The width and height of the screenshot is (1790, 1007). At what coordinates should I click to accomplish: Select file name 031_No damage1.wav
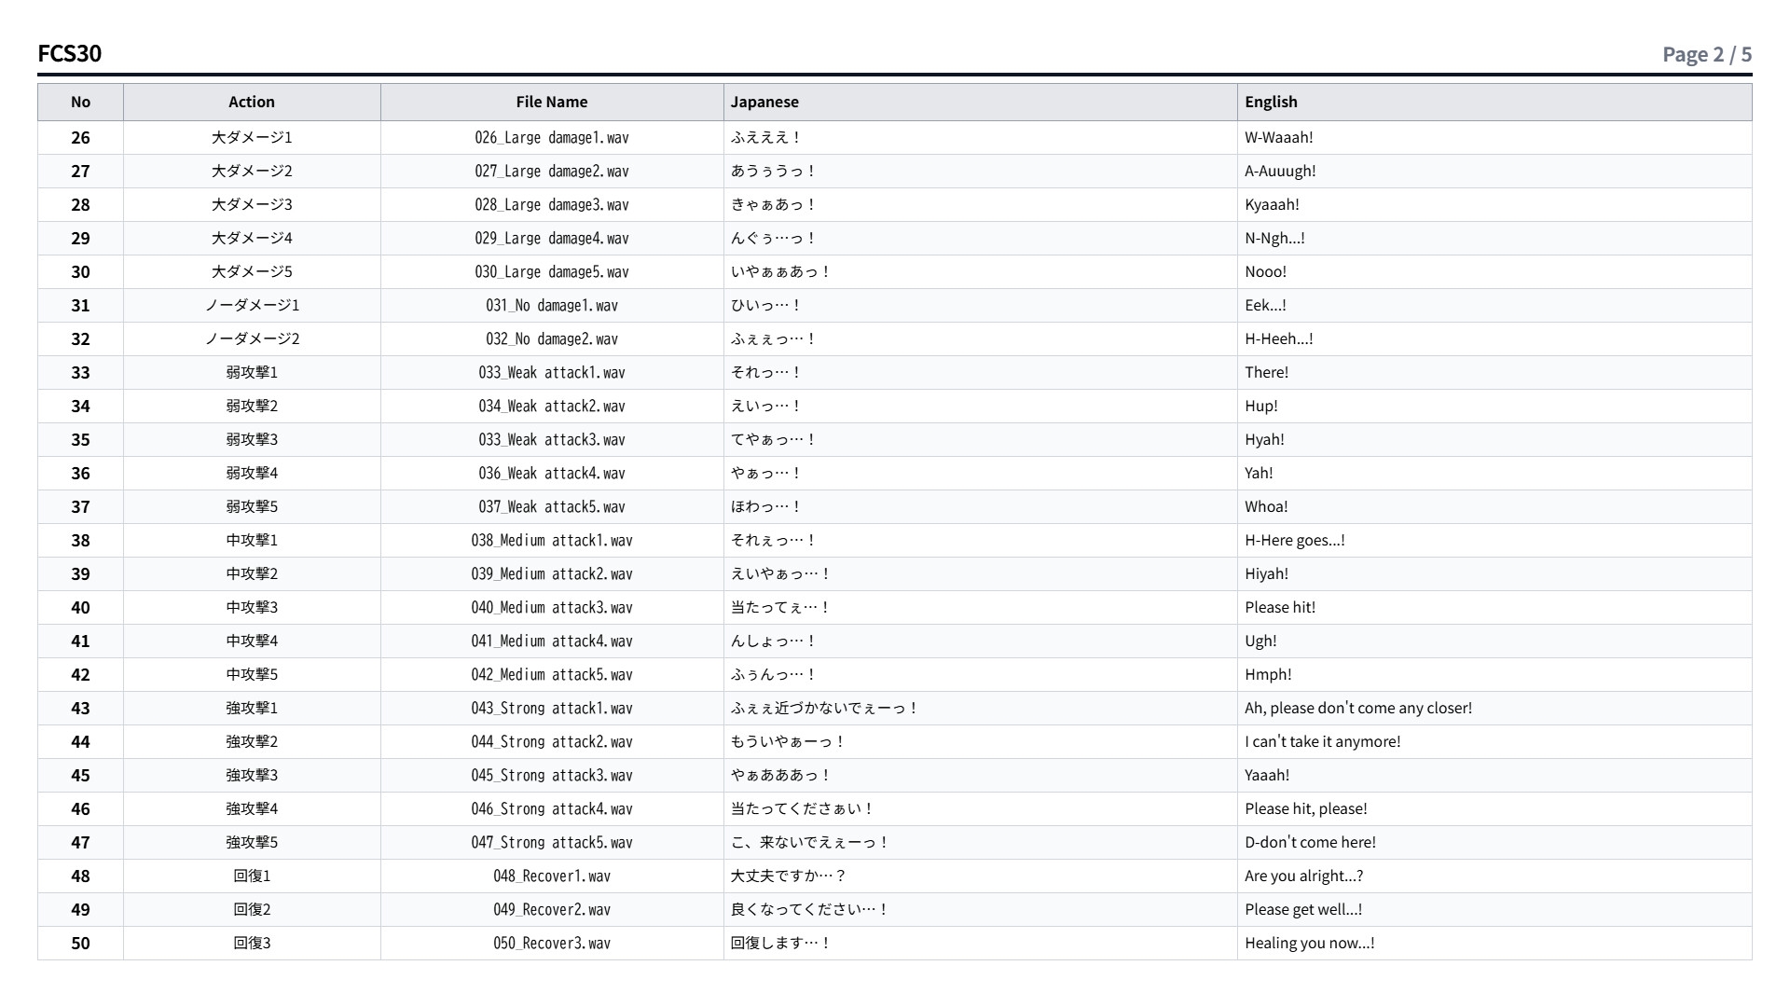(x=552, y=305)
